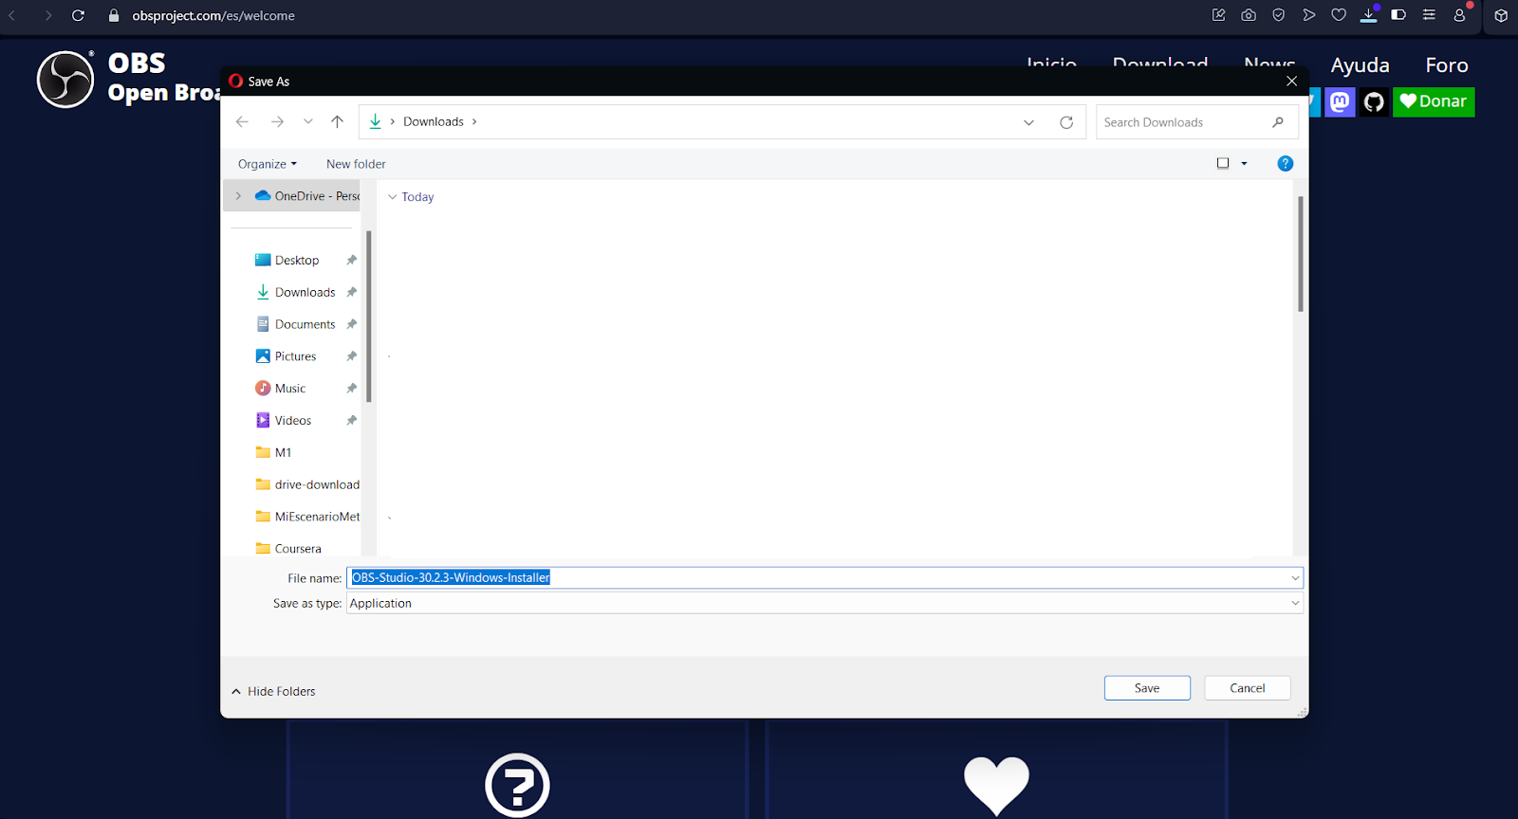Open Documents in navigation pane

click(305, 324)
